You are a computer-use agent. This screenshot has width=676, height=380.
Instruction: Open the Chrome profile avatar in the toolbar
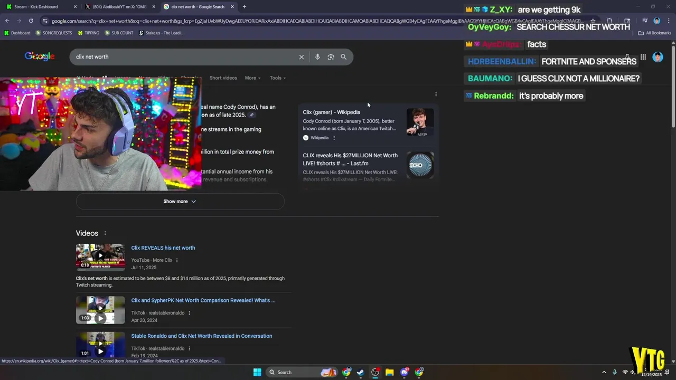click(x=657, y=21)
